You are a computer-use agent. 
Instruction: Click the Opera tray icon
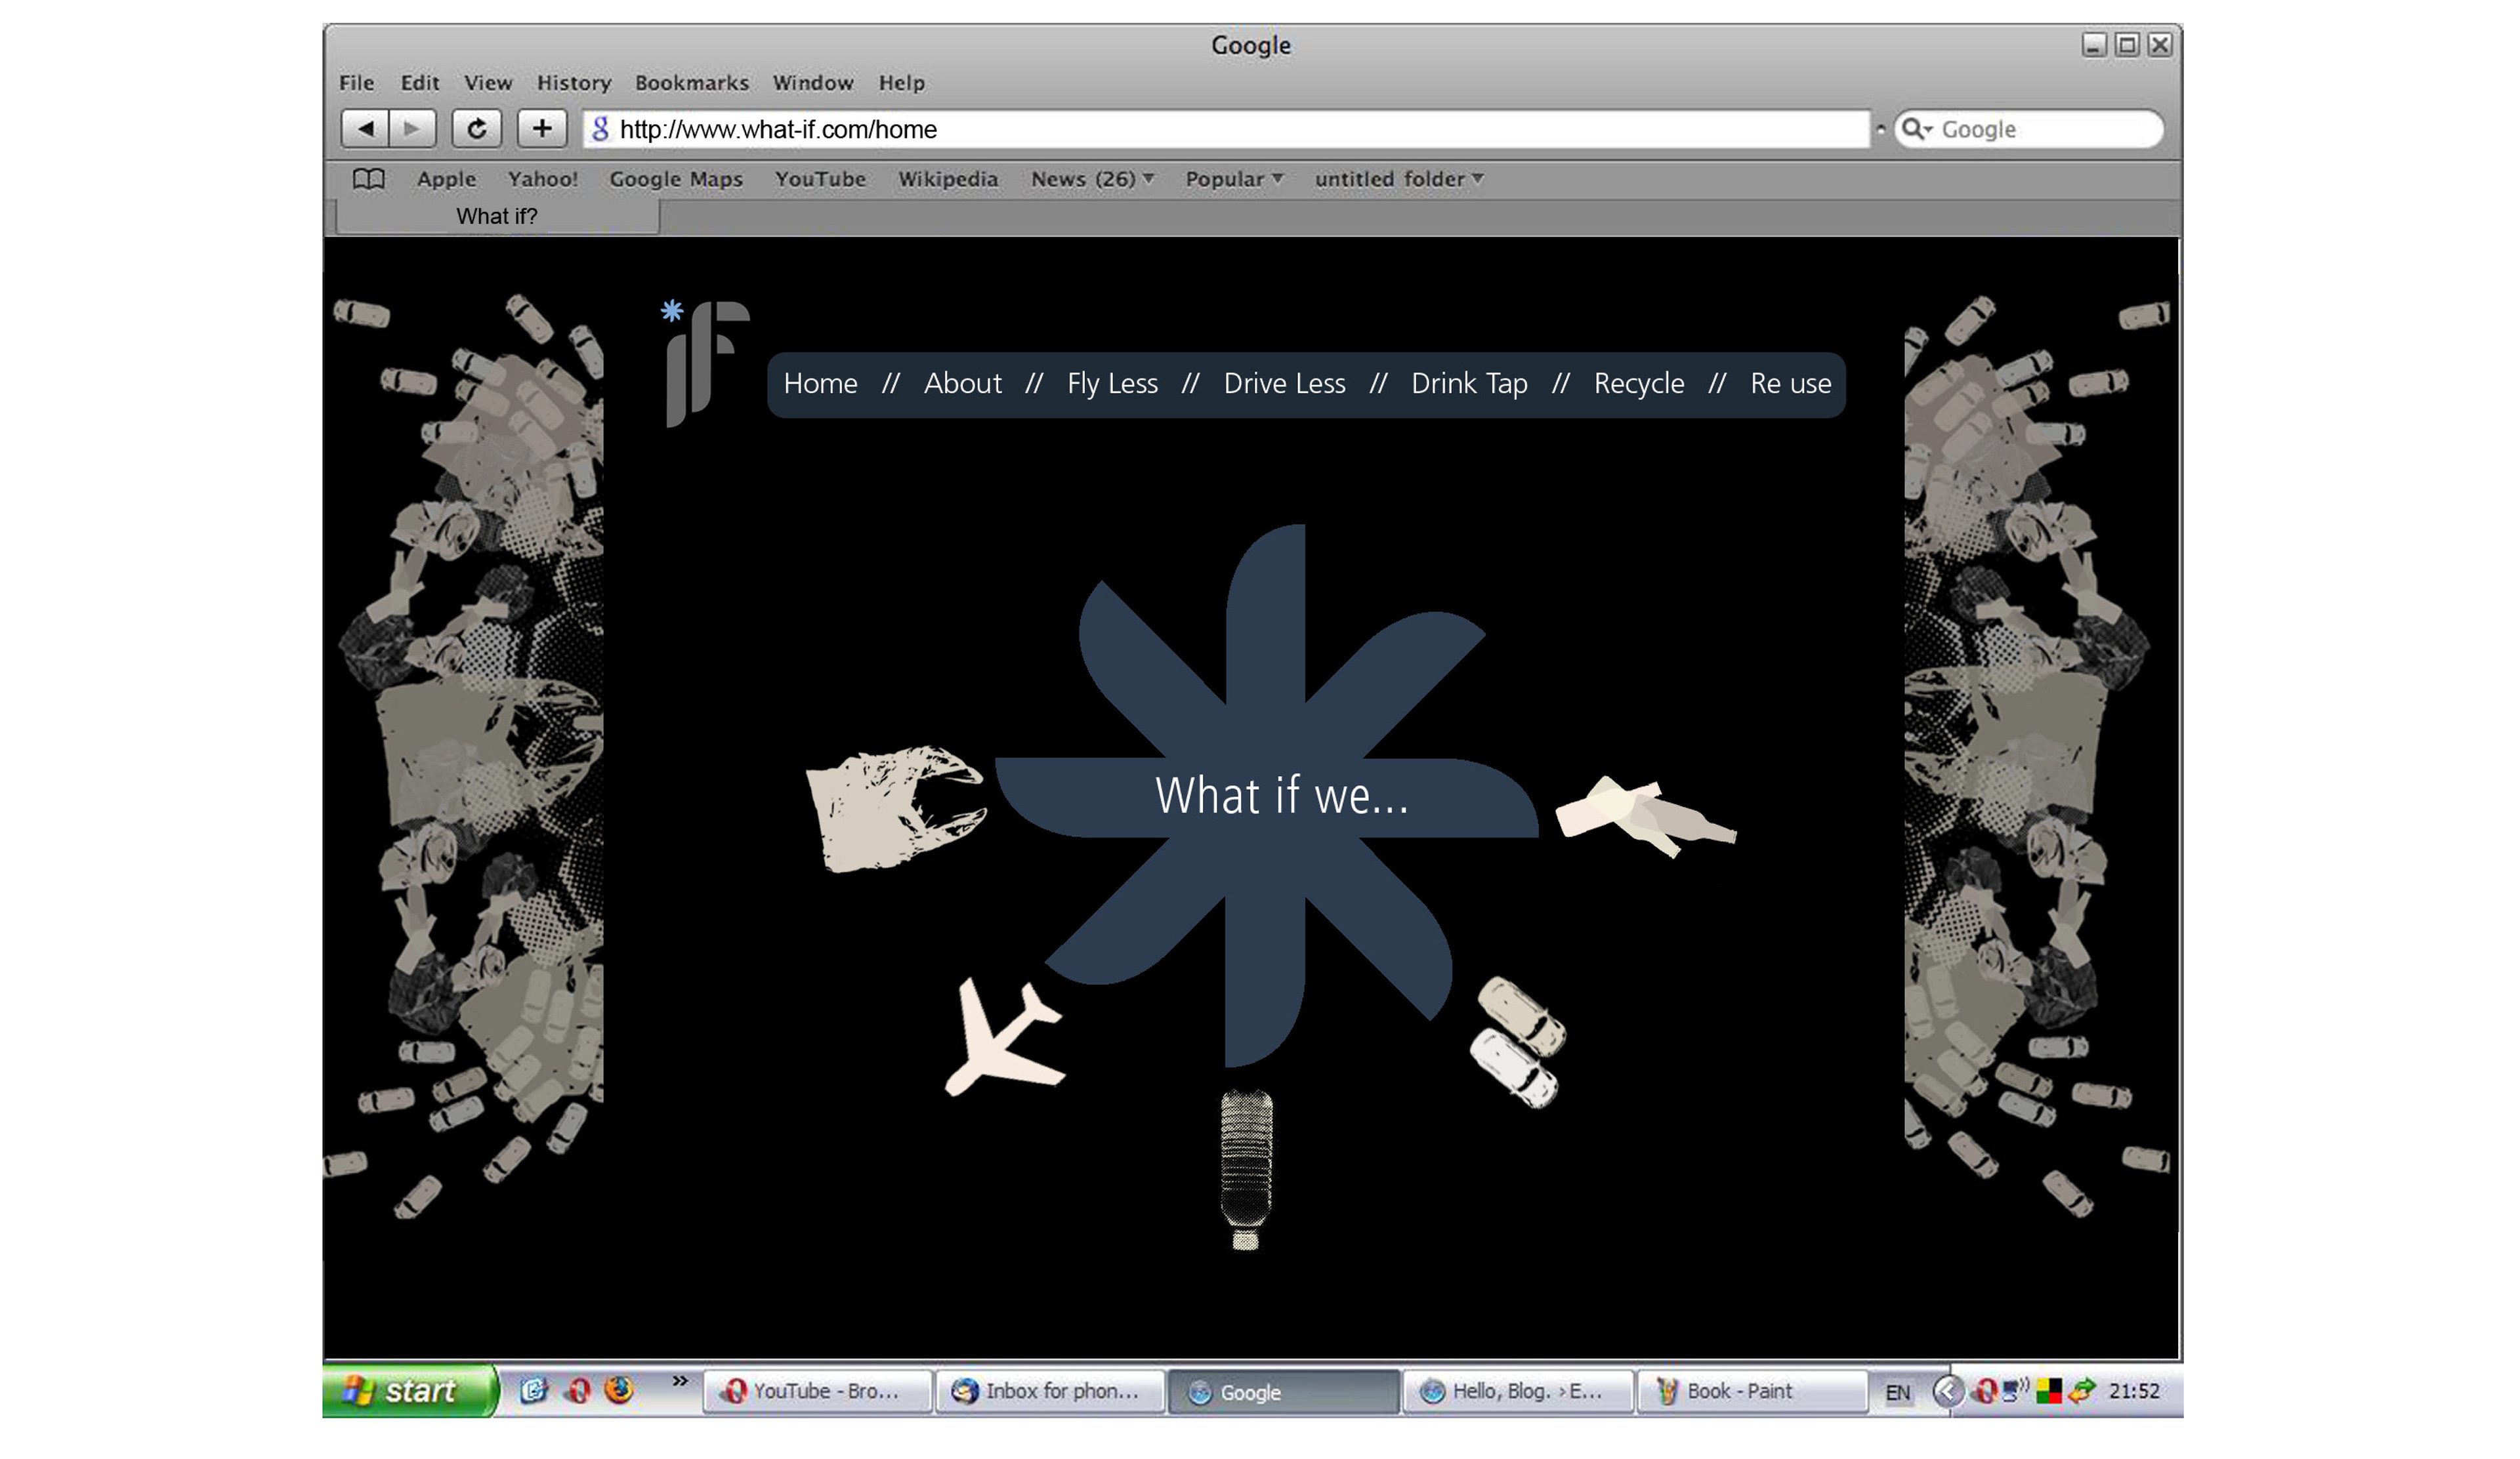(x=1986, y=1391)
